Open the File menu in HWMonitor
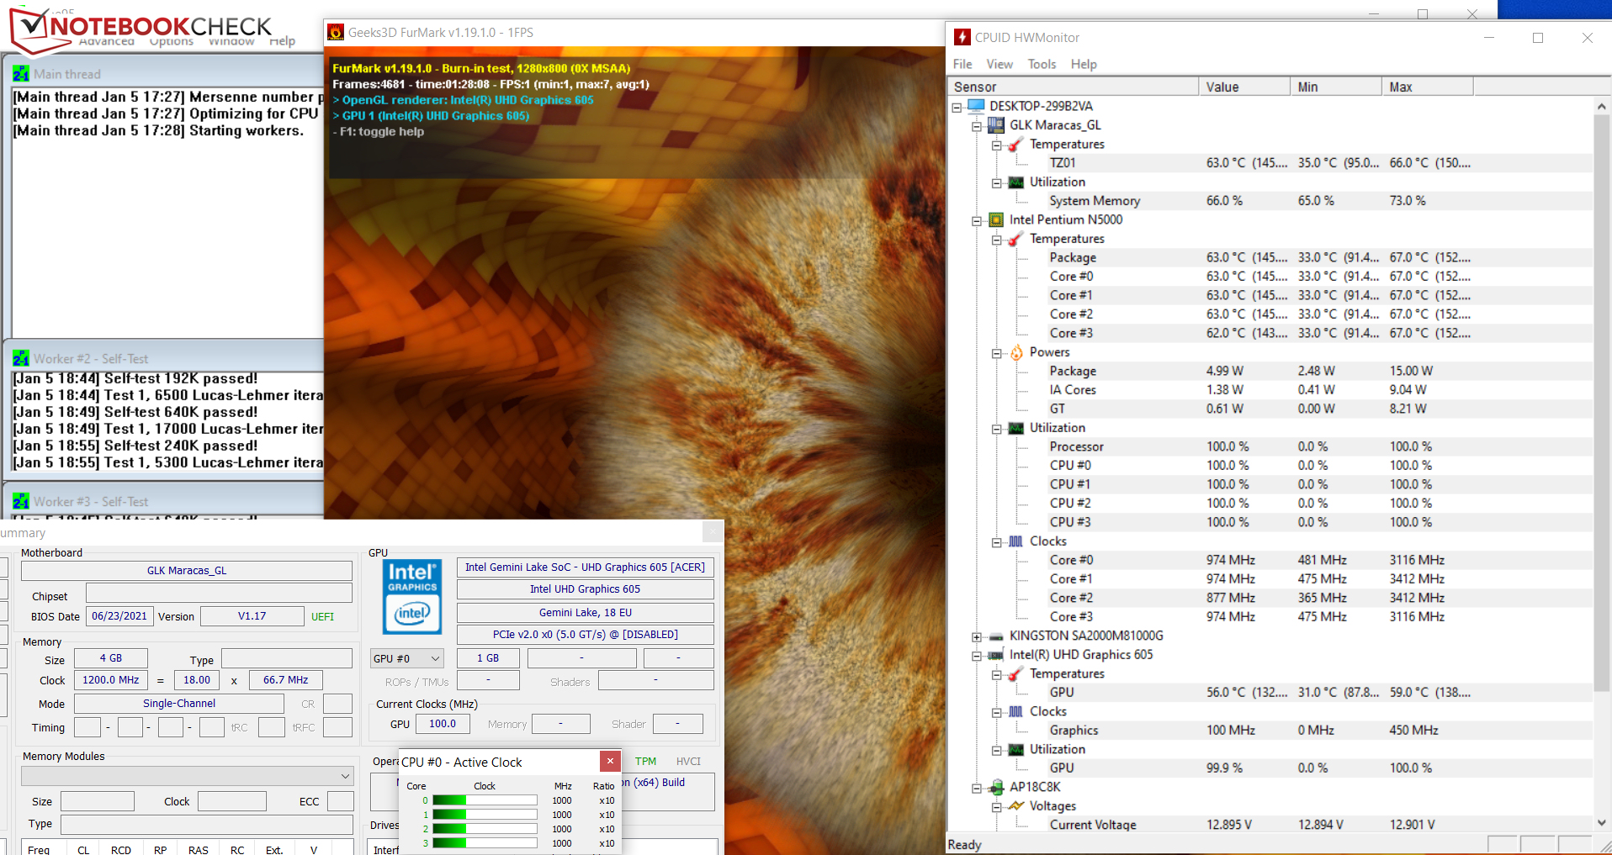This screenshot has width=1612, height=855. (962, 64)
